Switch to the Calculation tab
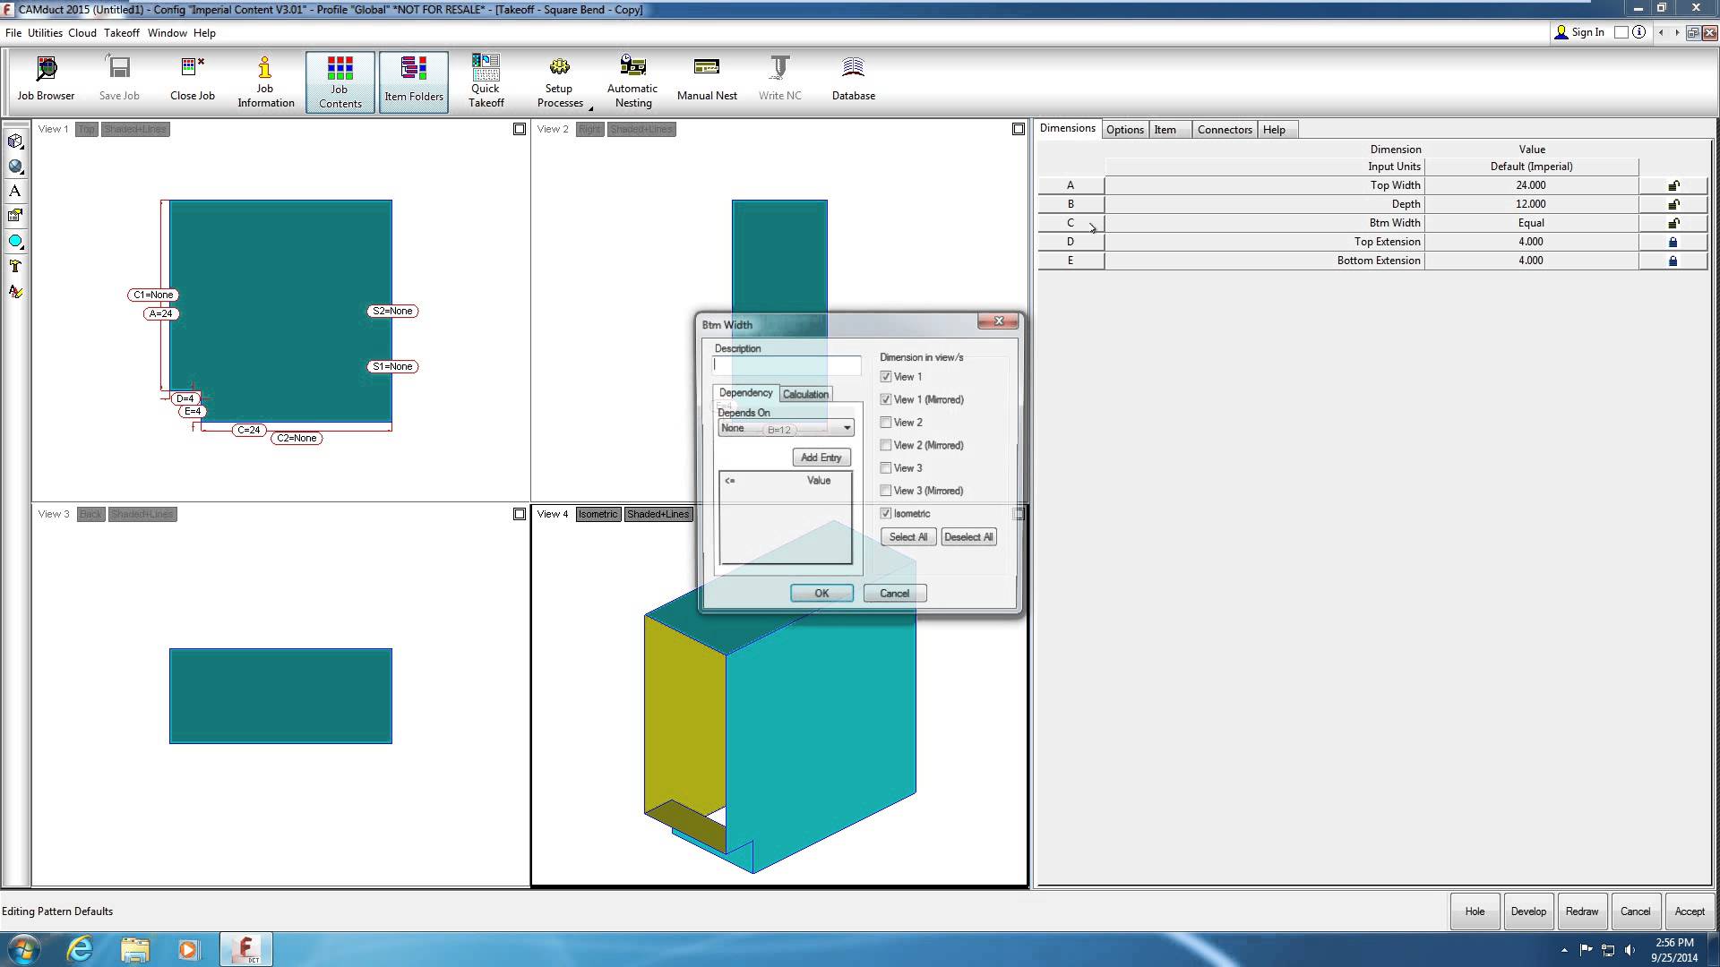The height and width of the screenshot is (967, 1720). [805, 394]
